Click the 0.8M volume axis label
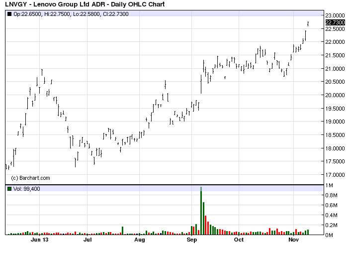 pos(331,195)
